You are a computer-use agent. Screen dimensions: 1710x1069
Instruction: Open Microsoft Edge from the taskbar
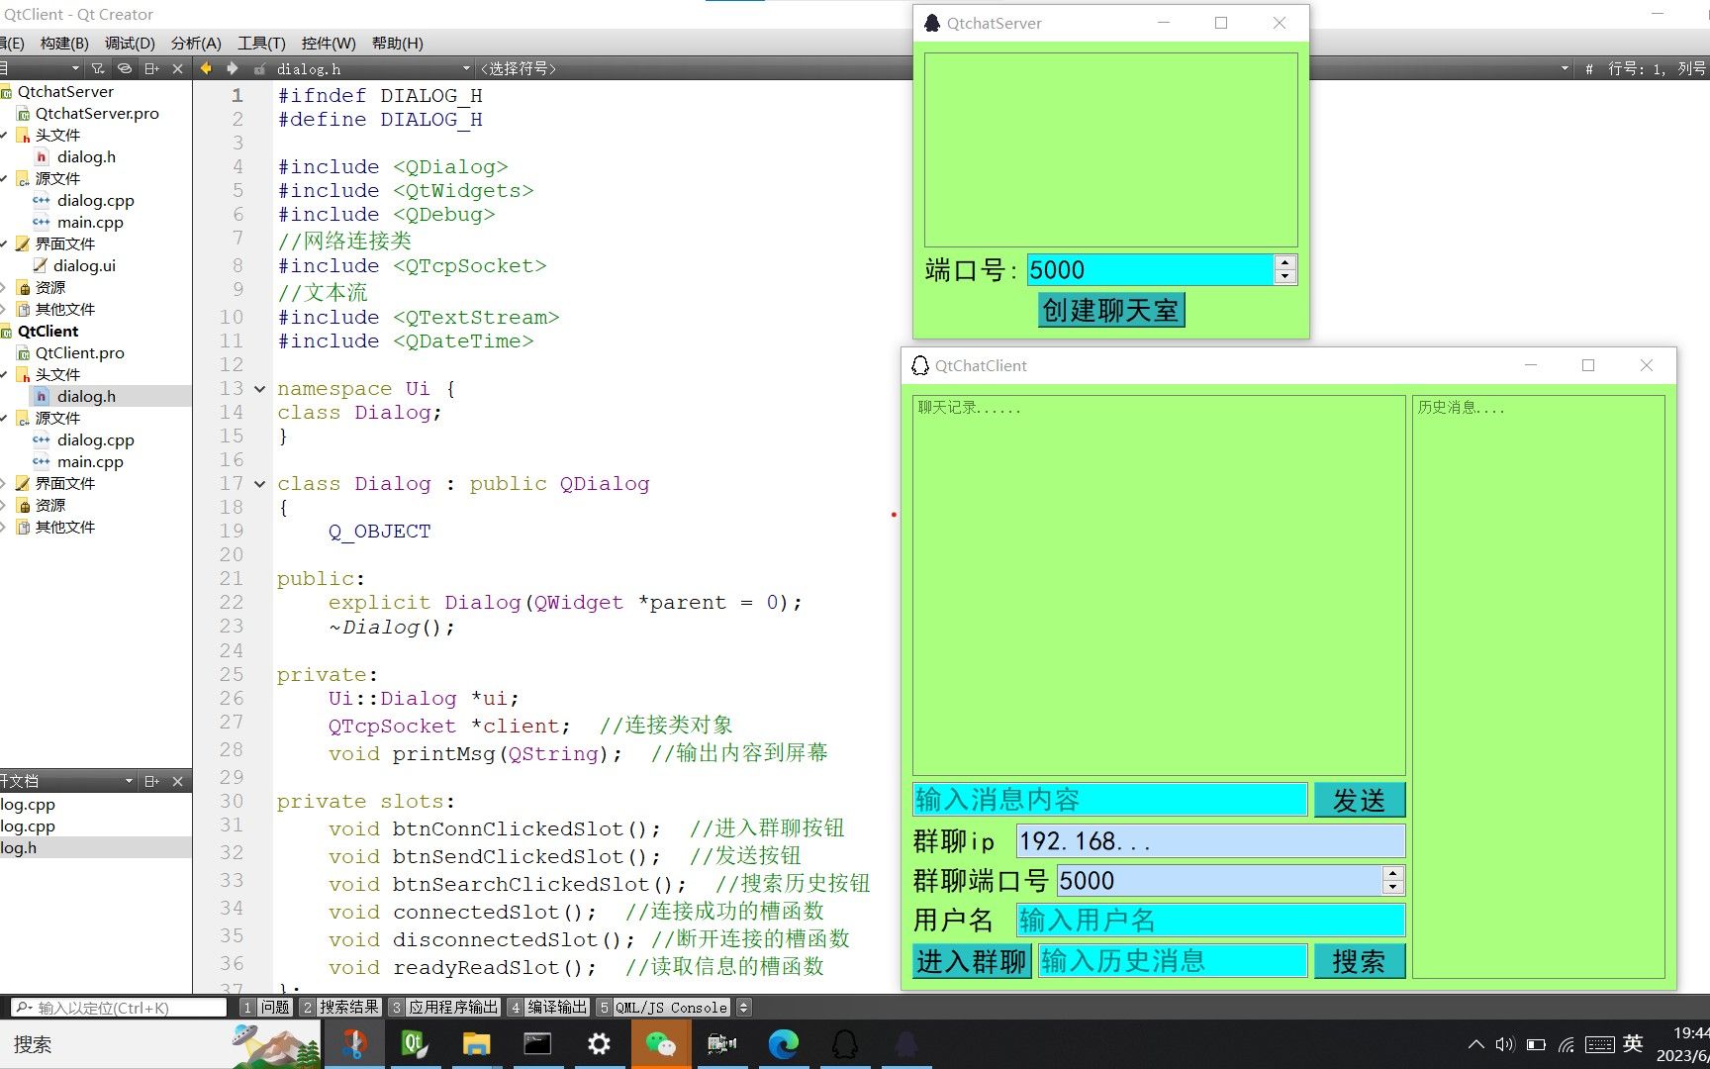783,1044
